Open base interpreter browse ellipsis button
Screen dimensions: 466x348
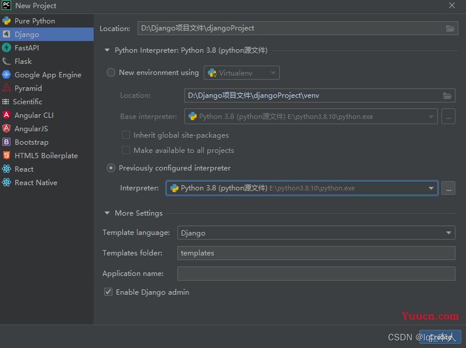point(448,117)
